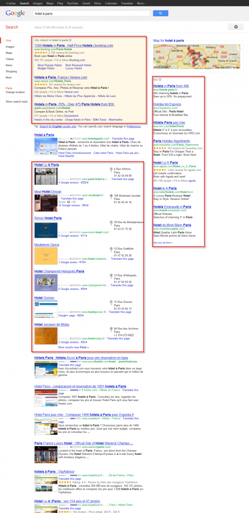The image size is (249, 513).
Task: Click star rating in housetrip.com ad
Action: [160, 148]
